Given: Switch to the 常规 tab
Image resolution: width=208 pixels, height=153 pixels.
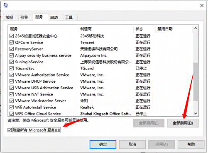Looking at the screenshot, I should click(10, 17).
